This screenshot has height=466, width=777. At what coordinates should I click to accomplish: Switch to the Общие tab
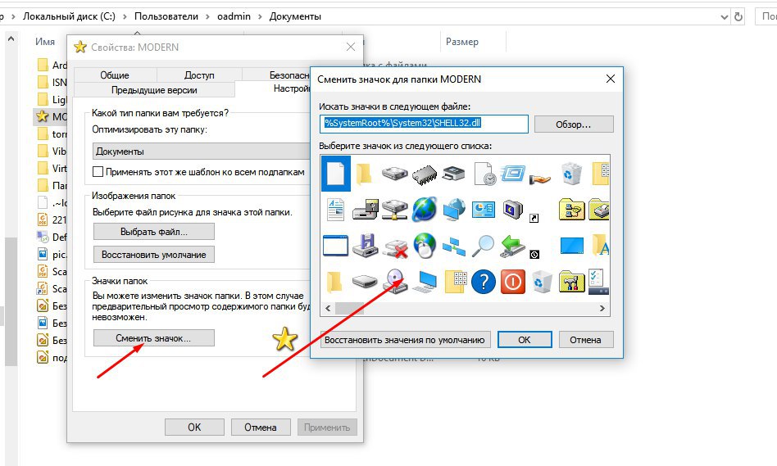(x=115, y=75)
